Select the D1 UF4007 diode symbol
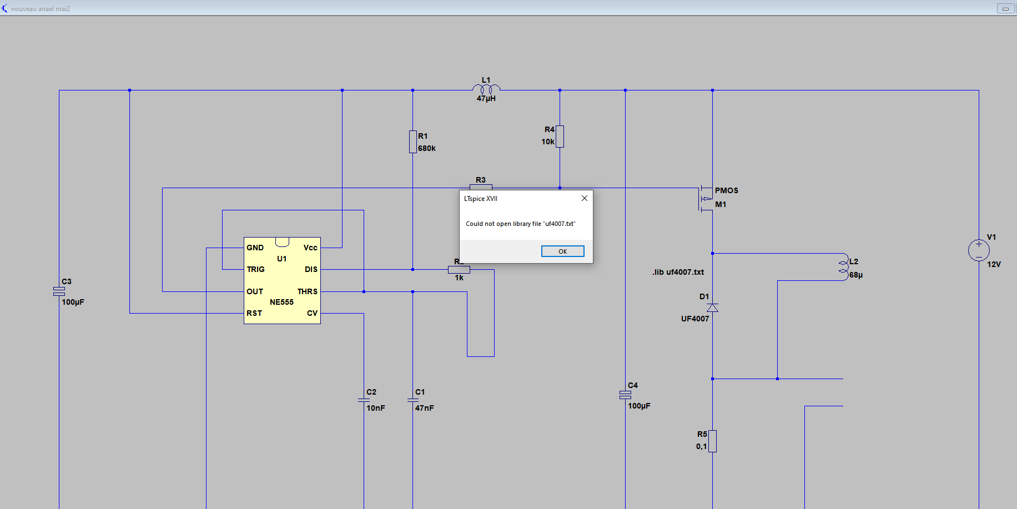Screen dimensions: 1017x509 tap(712, 308)
